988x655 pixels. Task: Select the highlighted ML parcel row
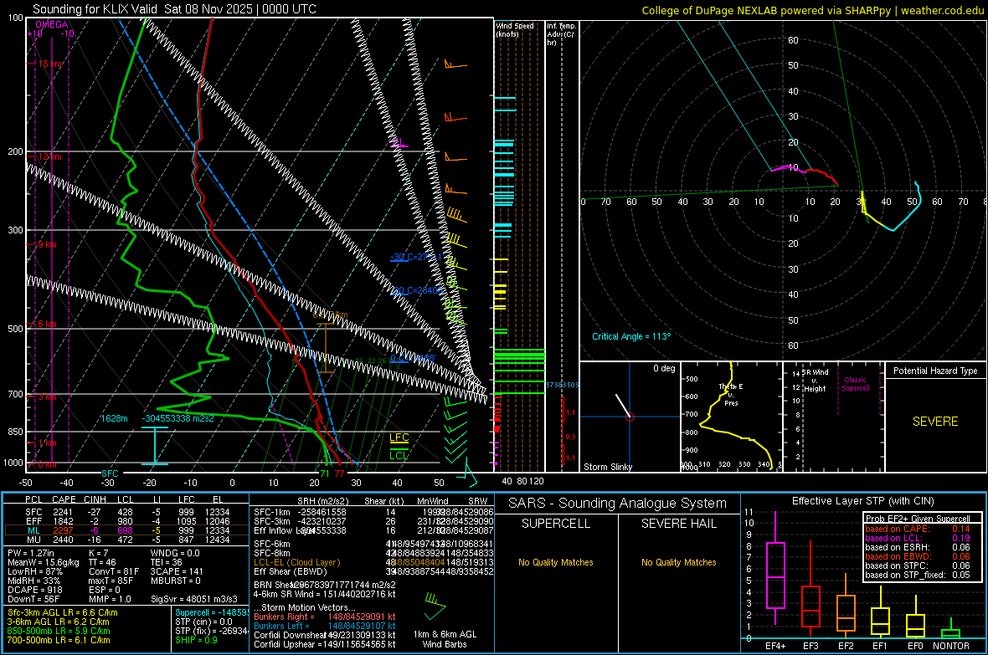(126, 530)
